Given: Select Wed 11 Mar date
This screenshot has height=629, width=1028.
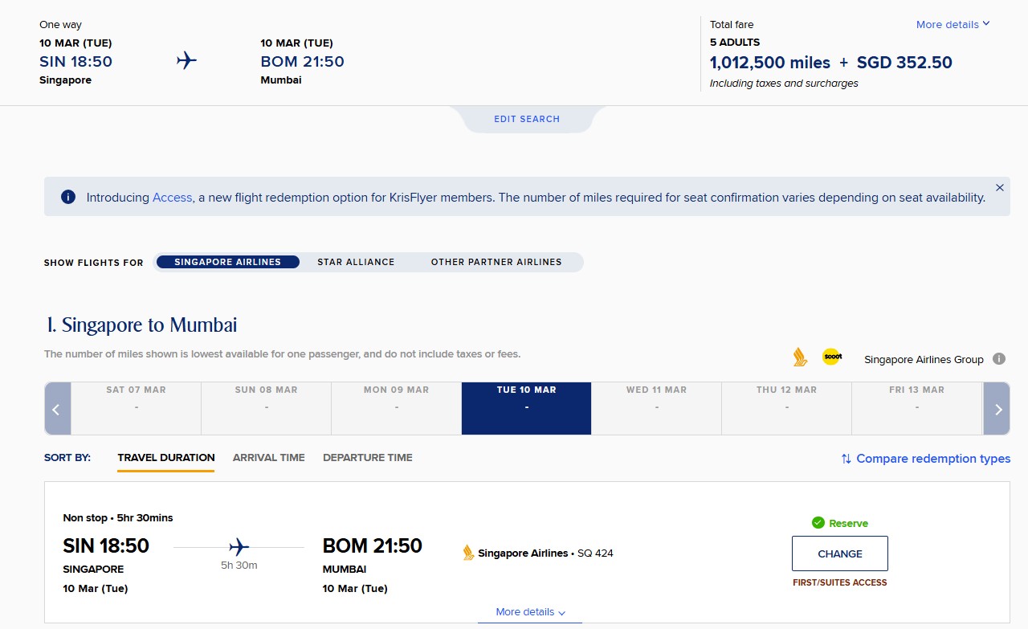Looking at the screenshot, I should (x=656, y=398).
